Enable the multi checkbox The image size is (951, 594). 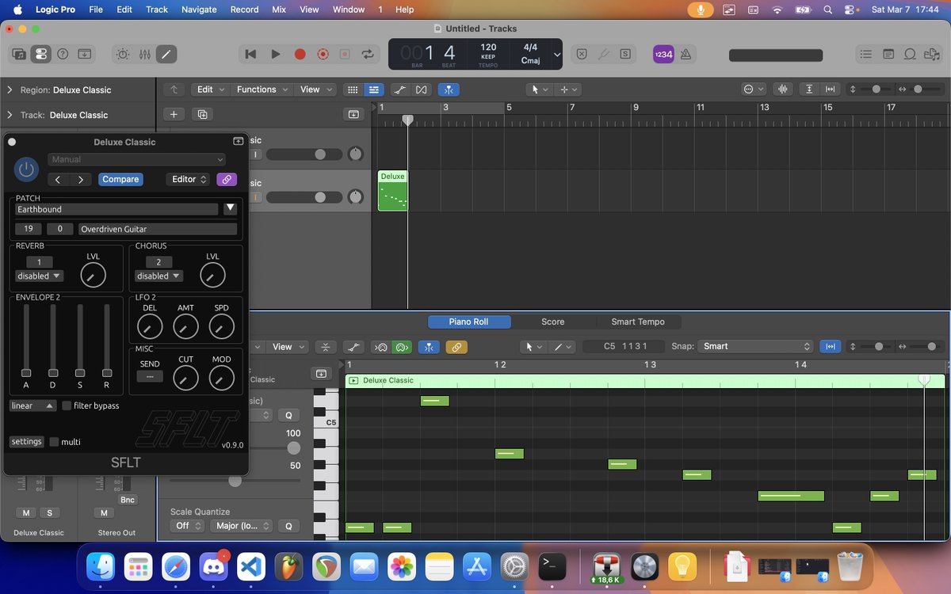(54, 442)
